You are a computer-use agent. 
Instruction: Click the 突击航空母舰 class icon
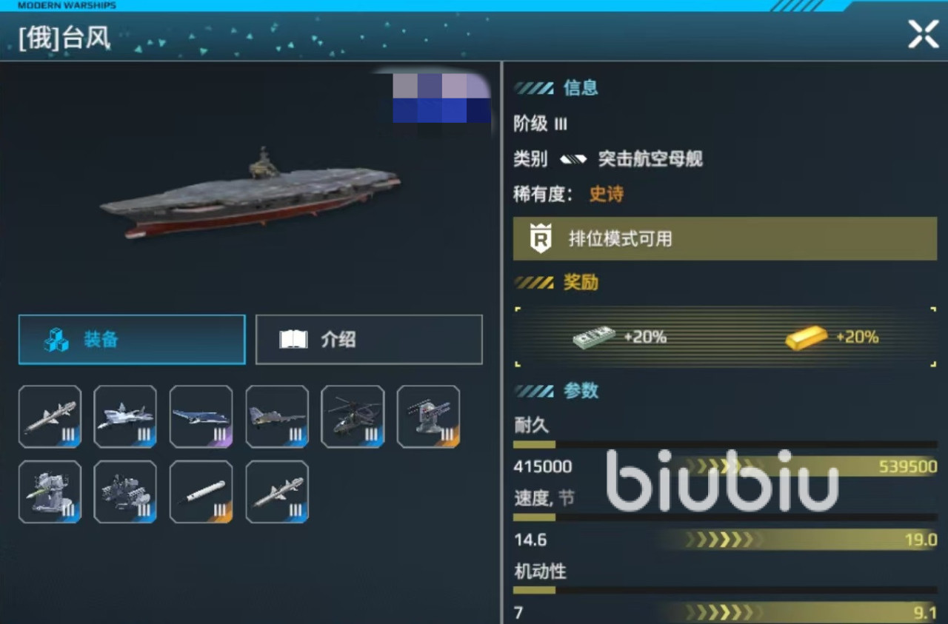(574, 159)
